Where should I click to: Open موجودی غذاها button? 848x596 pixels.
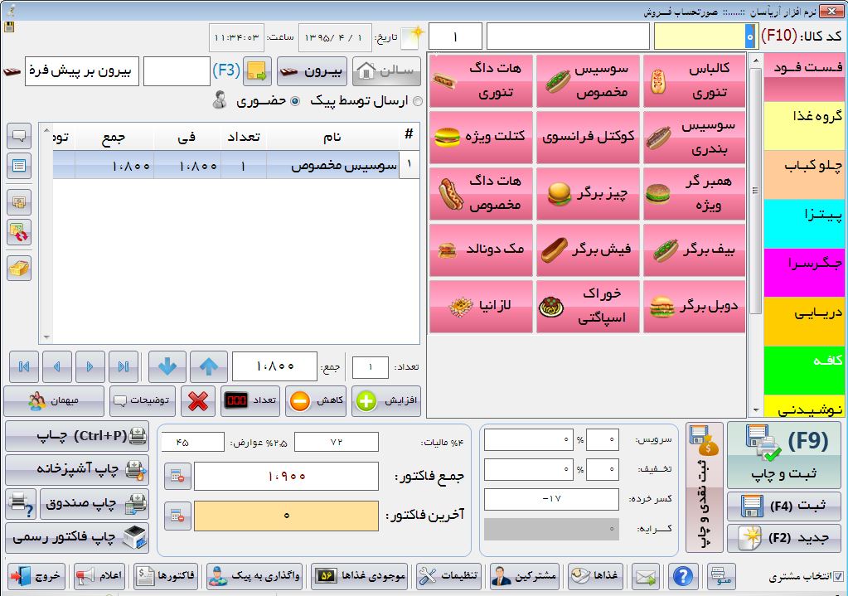pyautogui.click(x=361, y=577)
